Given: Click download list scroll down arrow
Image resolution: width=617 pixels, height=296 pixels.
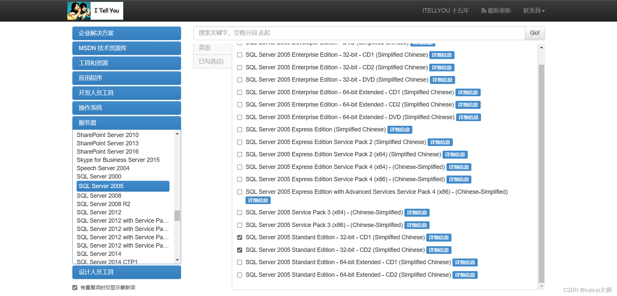Looking at the screenshot, I should coord(541,286).
